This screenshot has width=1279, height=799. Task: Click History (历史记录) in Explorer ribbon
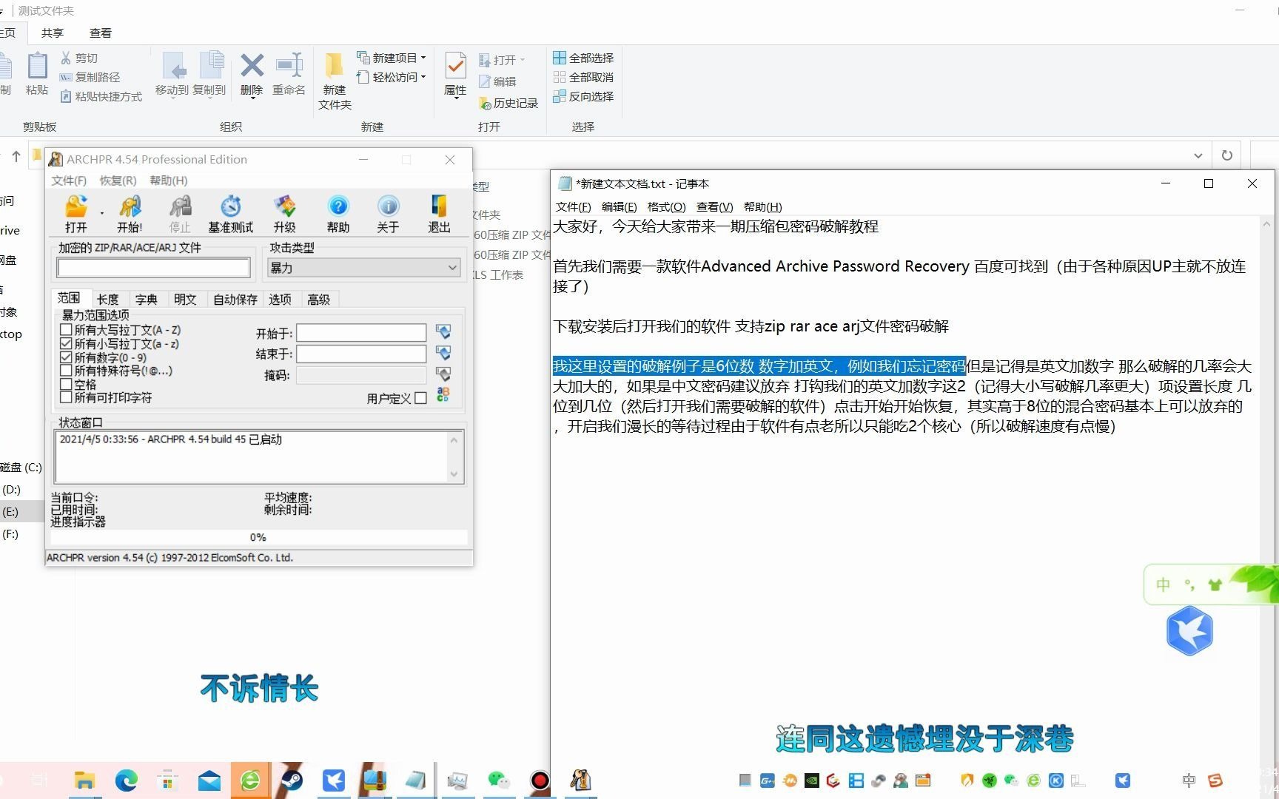pos(508,103)
